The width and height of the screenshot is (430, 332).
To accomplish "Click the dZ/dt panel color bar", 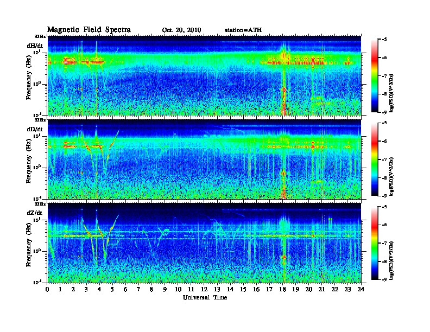I will pos(375,242).
